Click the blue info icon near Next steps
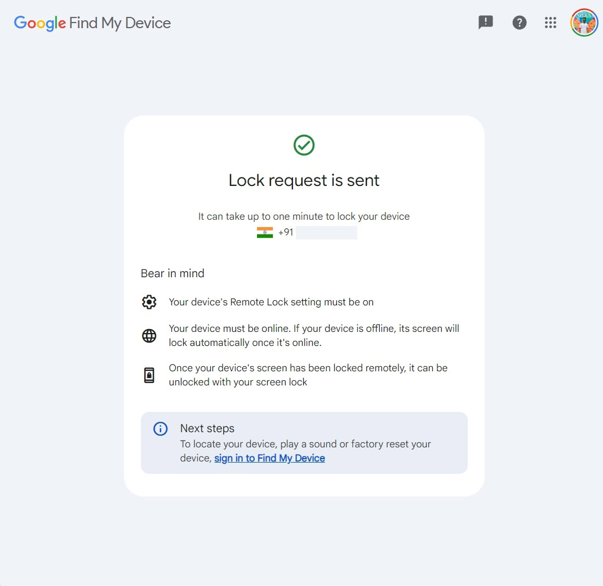The image size is (603, 586). pos(161,429)
